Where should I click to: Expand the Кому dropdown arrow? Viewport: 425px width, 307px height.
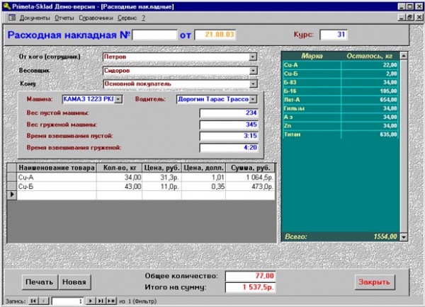point(253,84)
